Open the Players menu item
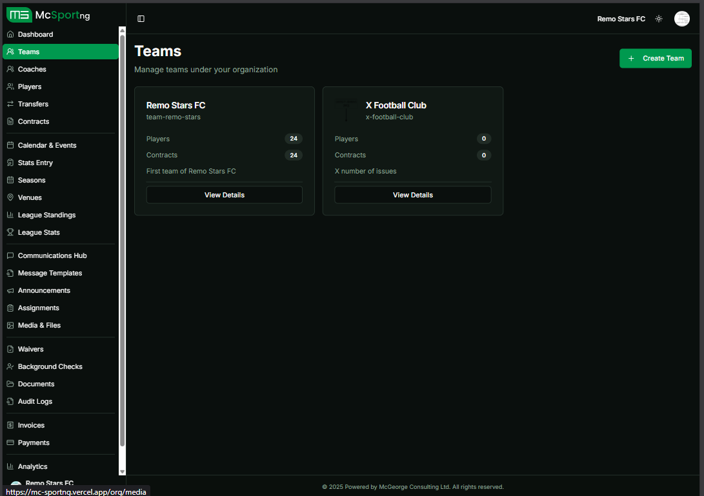 coord(30,86)
